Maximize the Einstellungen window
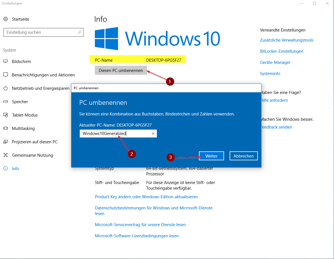Viewport: 334px width, 259px height. pos(314,3)
